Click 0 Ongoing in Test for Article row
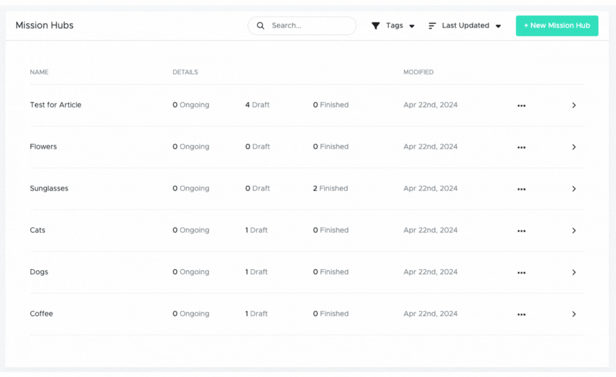616x377 pixels. [191, 105]
